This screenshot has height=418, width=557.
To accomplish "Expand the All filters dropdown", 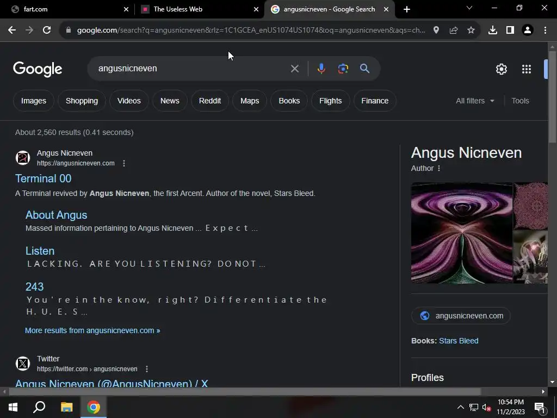I will 475,101.
